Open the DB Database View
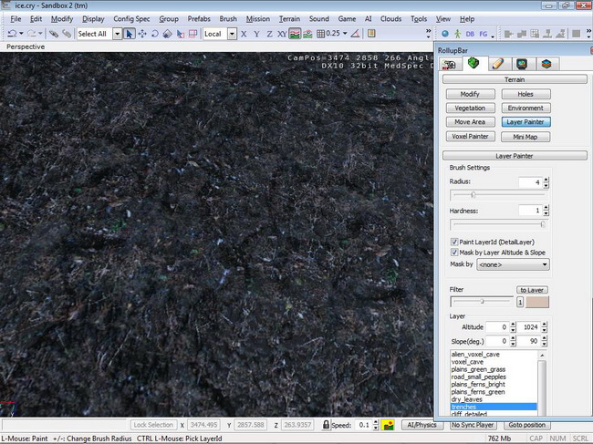The image size is (593, 444). click(470, 34)
